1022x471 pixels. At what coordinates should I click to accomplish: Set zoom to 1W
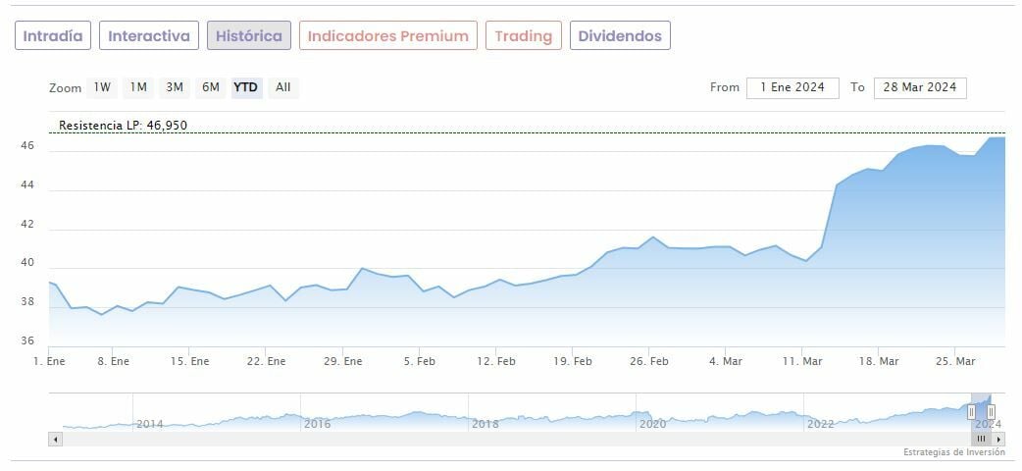(x=102, y=87)
